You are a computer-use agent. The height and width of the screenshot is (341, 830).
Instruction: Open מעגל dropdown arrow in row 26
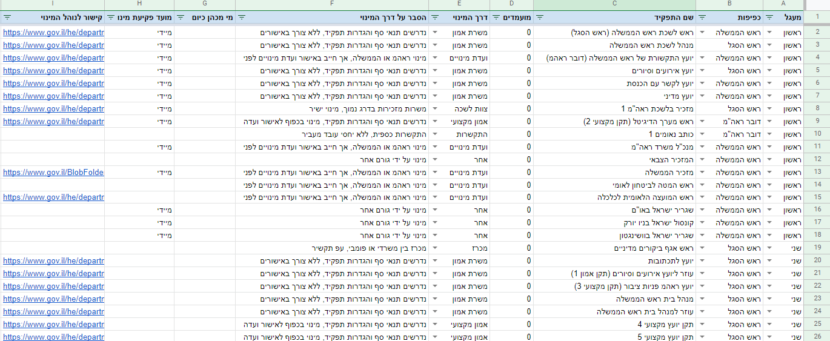click(769, 337)
